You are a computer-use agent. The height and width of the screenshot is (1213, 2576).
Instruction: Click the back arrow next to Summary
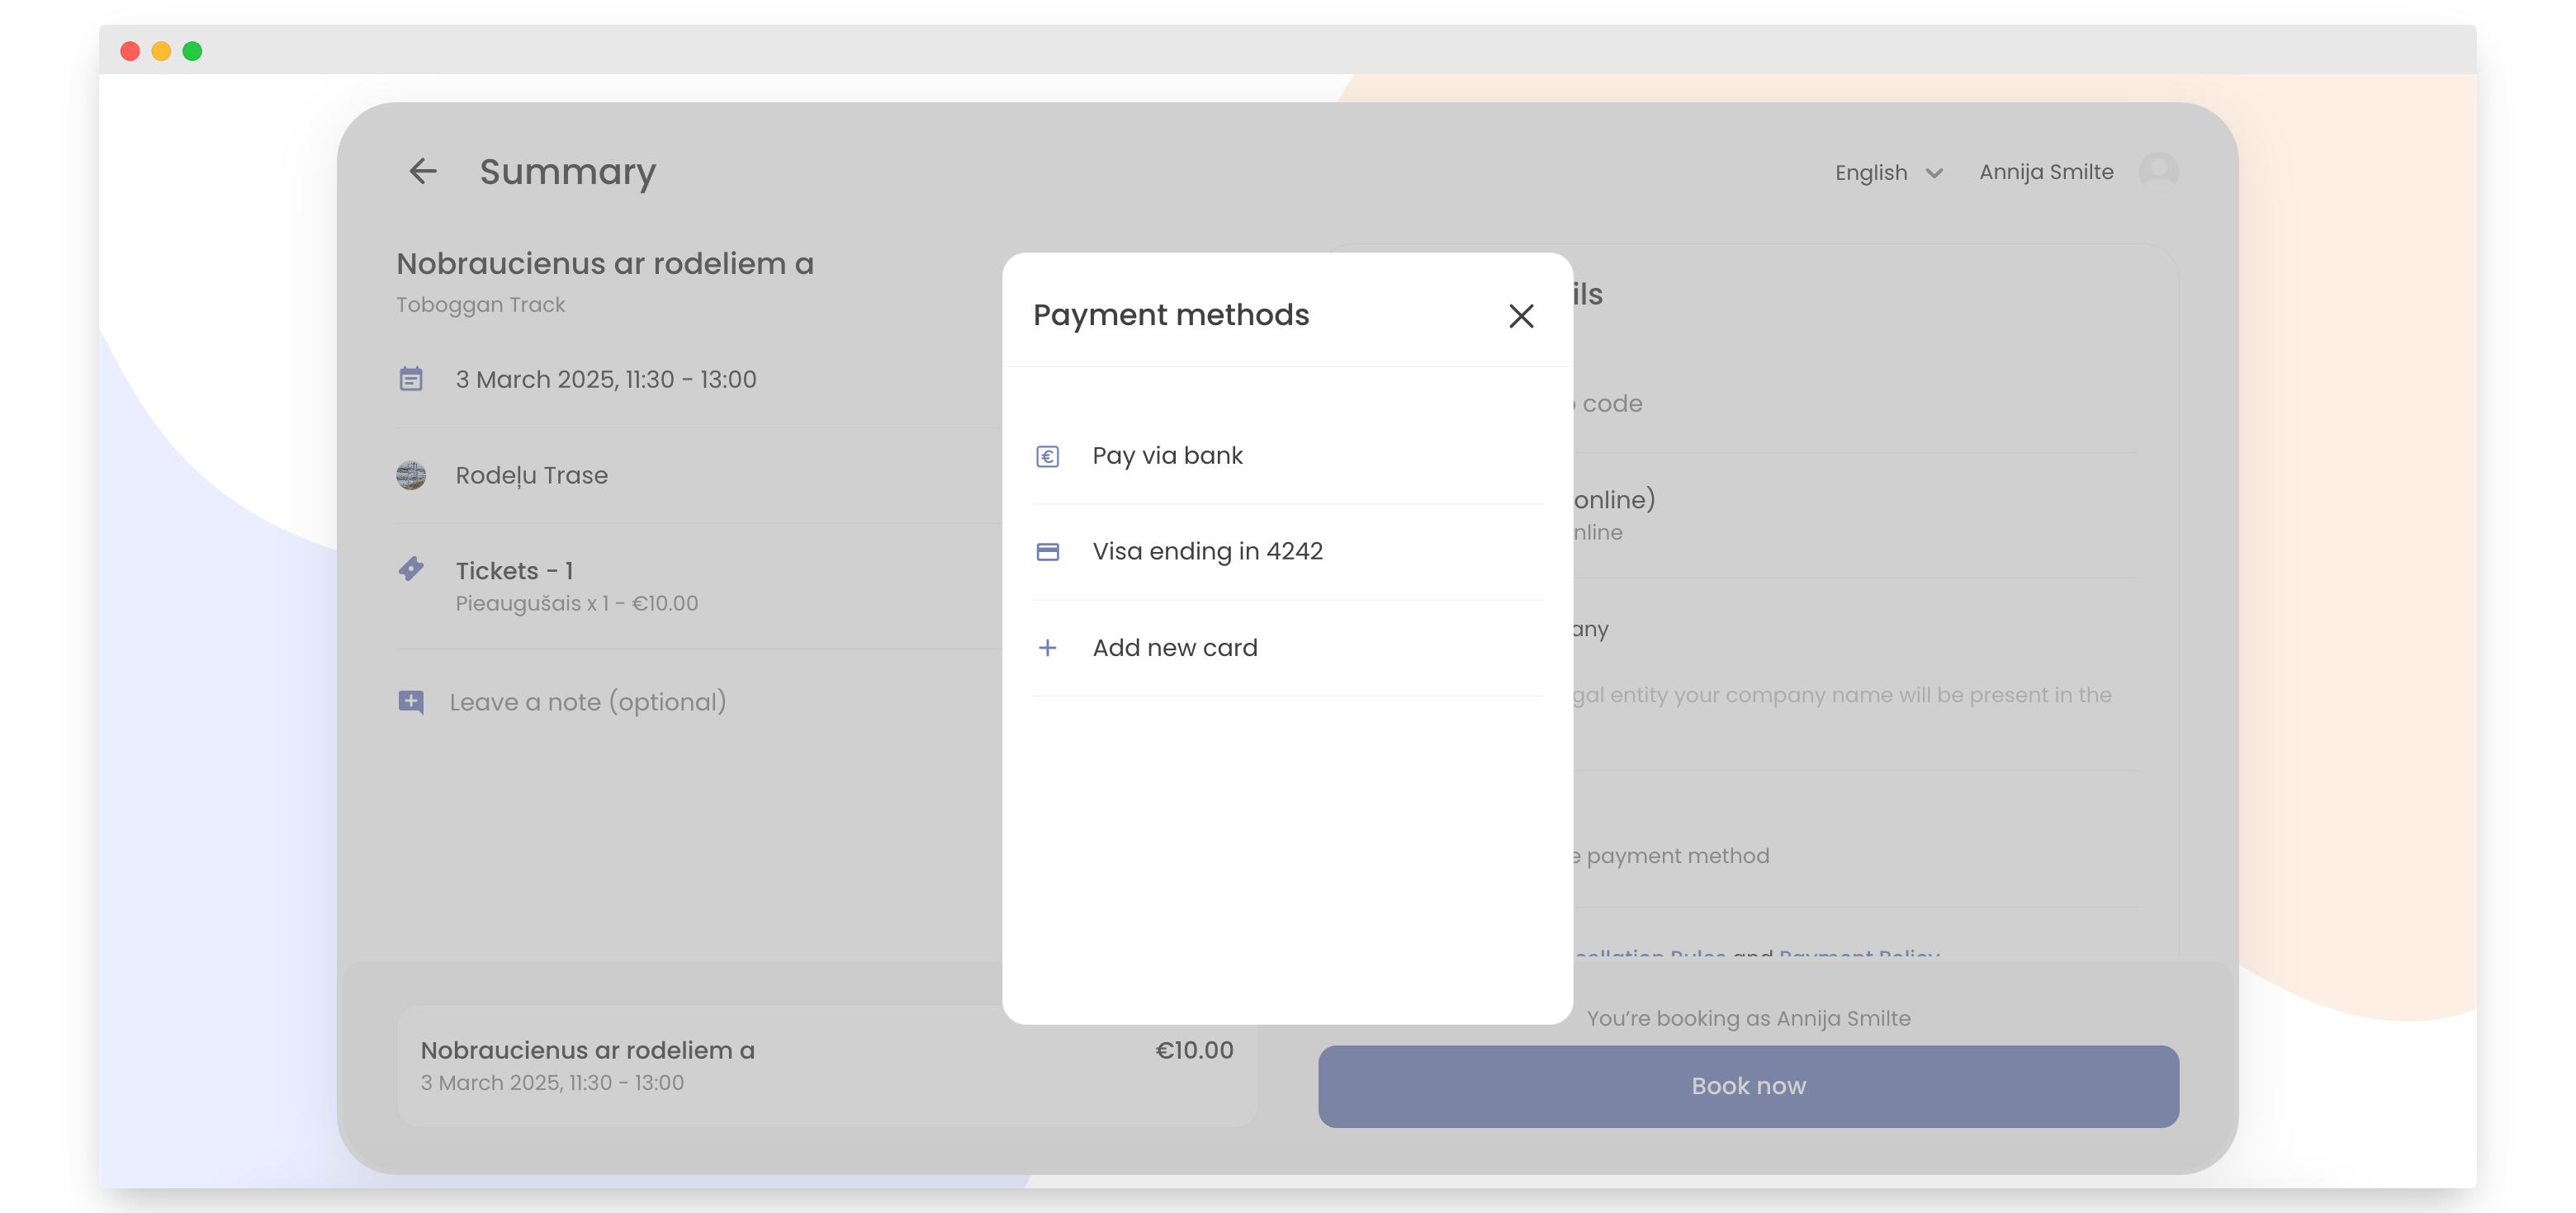(x=424, y=171)
